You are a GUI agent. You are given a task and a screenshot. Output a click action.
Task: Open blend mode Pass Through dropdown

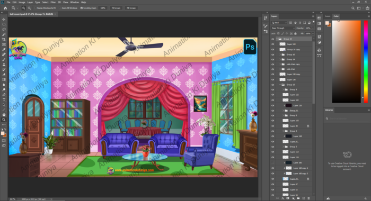(282, 28)
